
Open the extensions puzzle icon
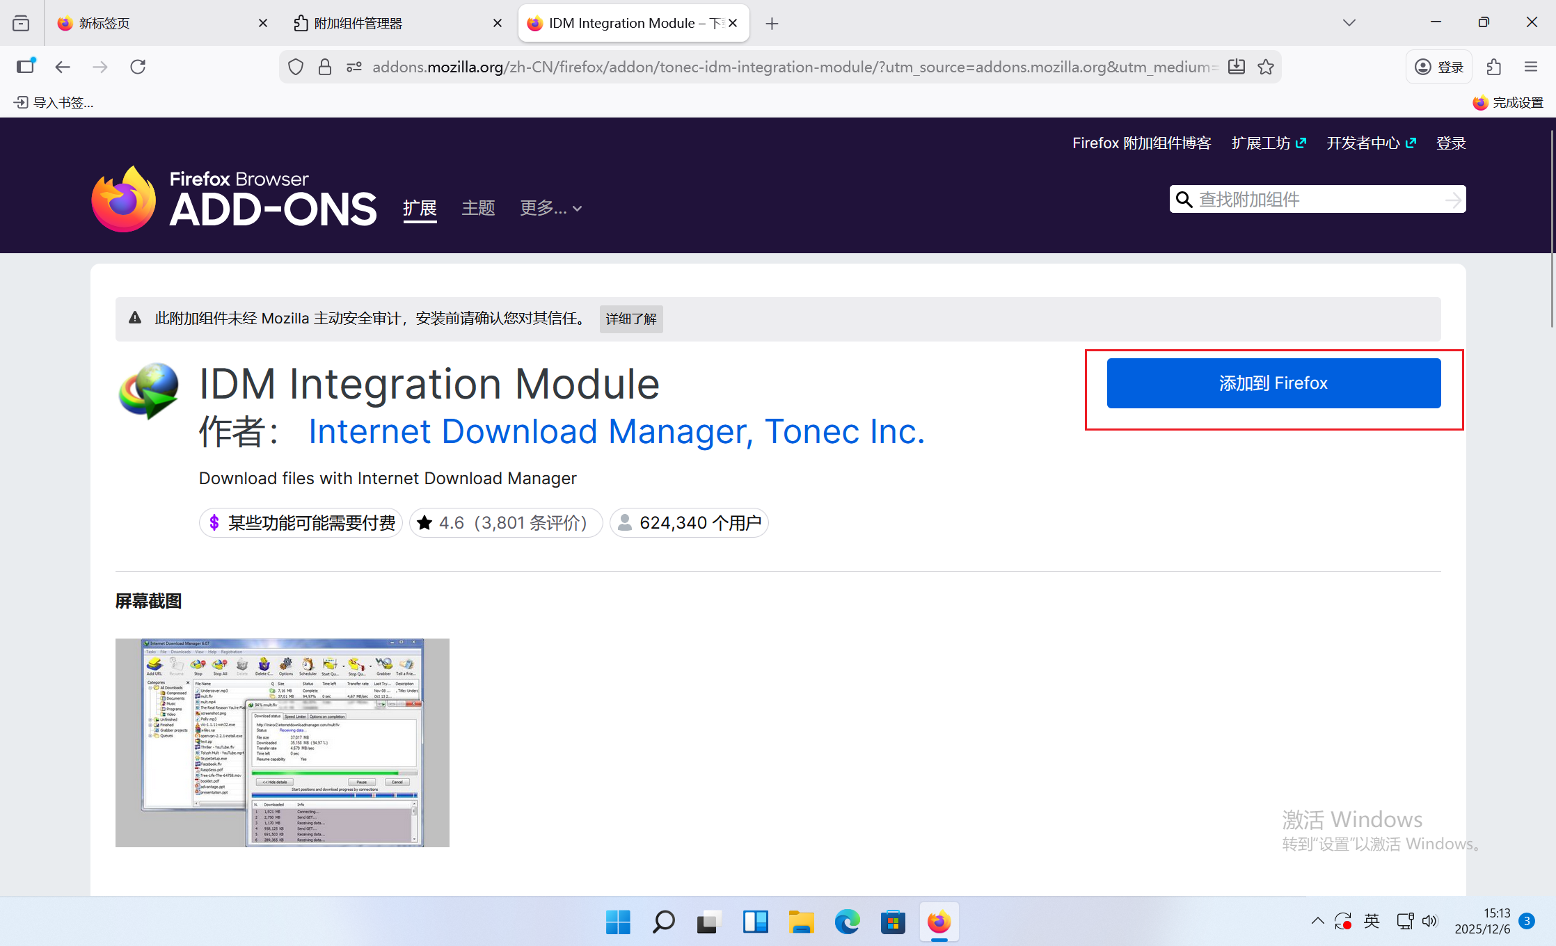point(1493,67)
